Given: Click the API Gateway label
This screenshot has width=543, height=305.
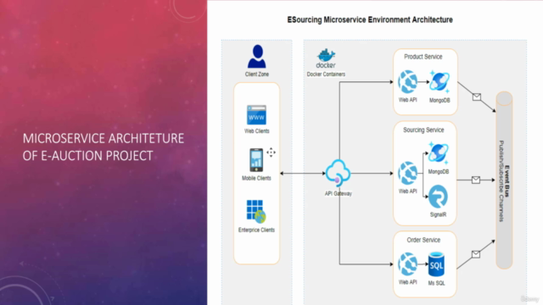Looking at the screenshot, I should click(338, 194).
